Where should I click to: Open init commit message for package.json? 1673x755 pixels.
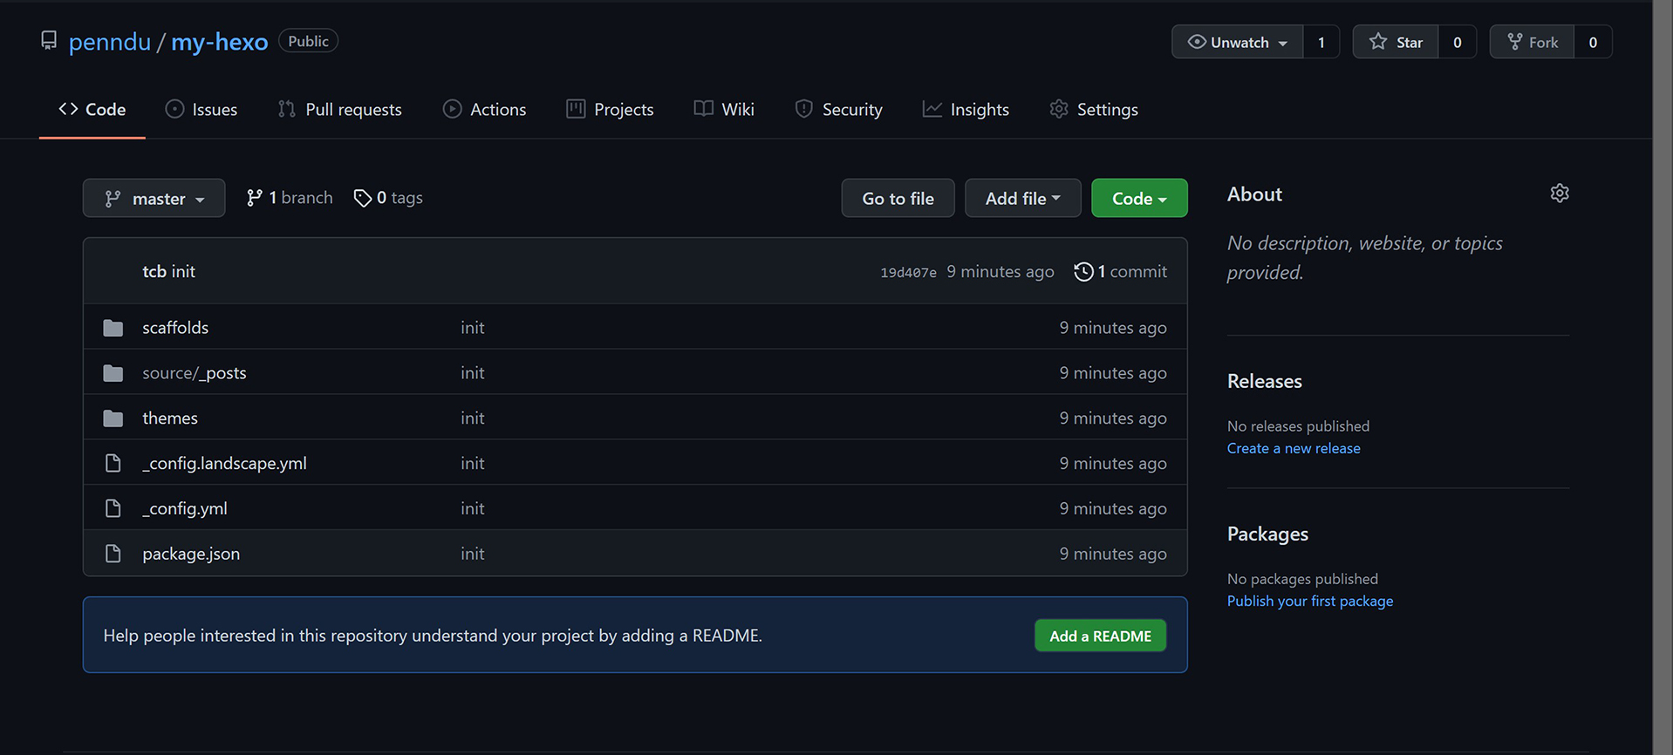point(472,554)
